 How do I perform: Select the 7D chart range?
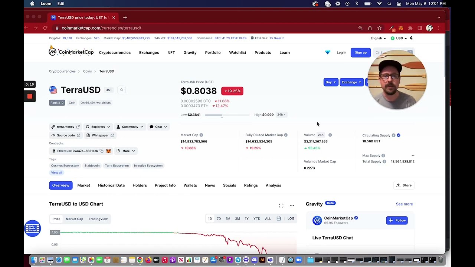(x=219, y=218)
